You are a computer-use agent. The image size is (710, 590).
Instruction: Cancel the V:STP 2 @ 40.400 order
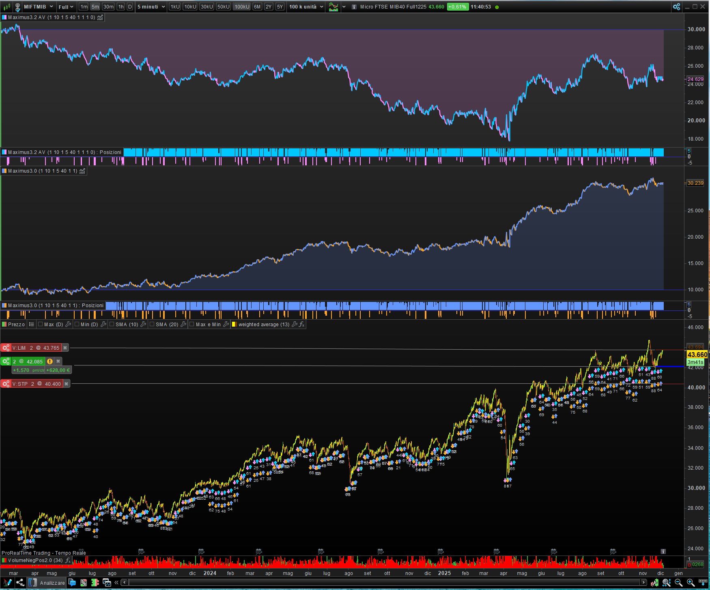coord(67,384)
